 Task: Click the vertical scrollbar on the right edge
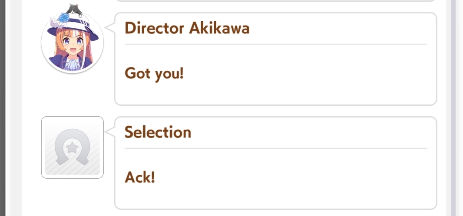click(453, 108)
